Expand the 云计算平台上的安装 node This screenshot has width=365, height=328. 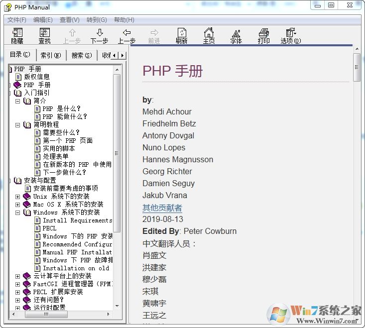click(x=18, y=276)
